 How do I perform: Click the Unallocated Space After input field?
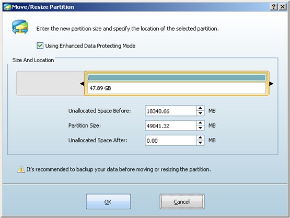click(170, 141)
